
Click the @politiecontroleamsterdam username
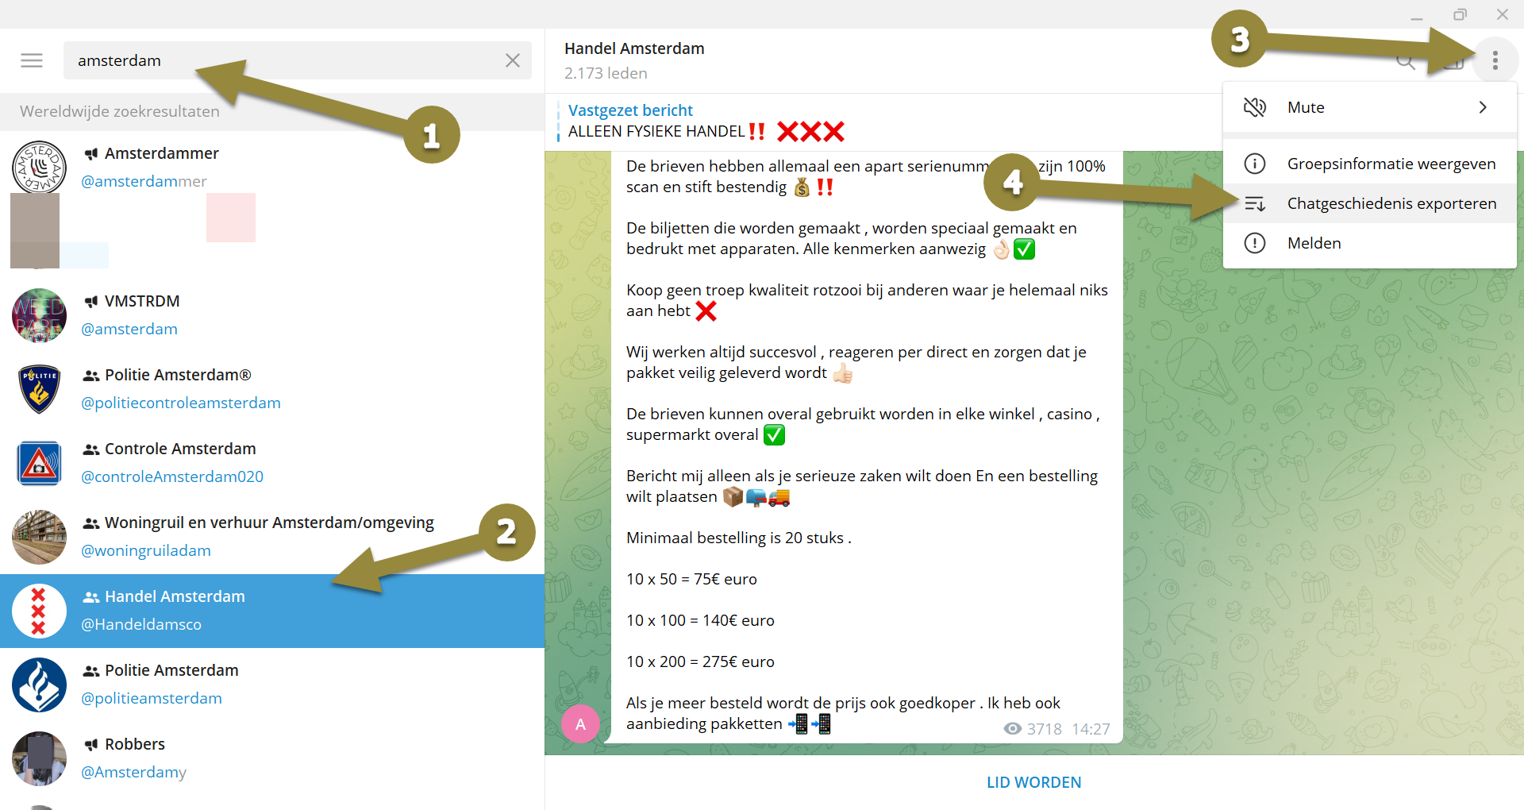tap(181, 403)
